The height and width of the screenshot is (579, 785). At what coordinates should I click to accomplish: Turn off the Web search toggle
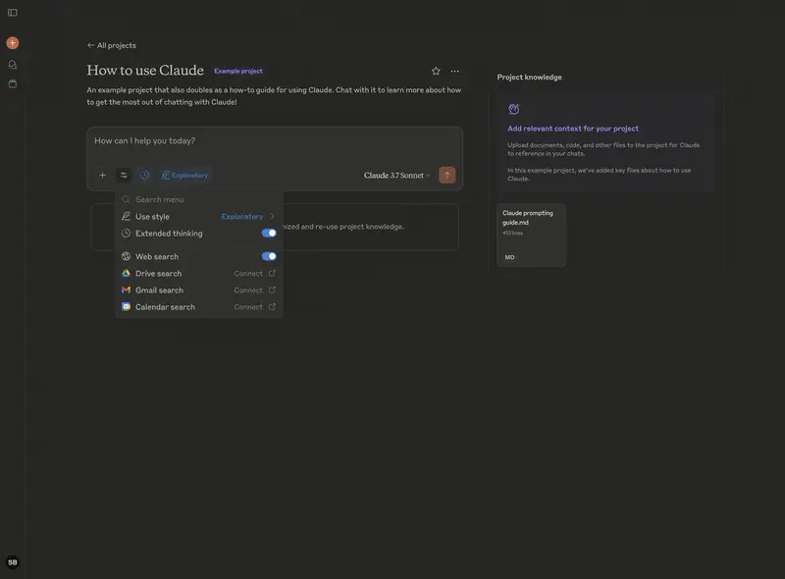(269, 256)
